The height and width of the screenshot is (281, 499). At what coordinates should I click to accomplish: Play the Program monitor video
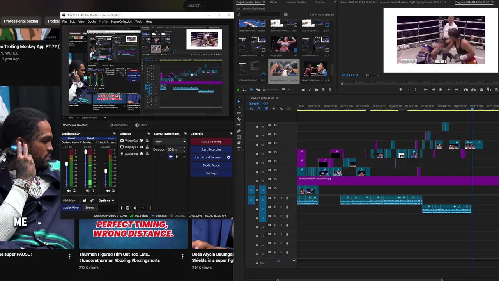[x=441, y=89]
